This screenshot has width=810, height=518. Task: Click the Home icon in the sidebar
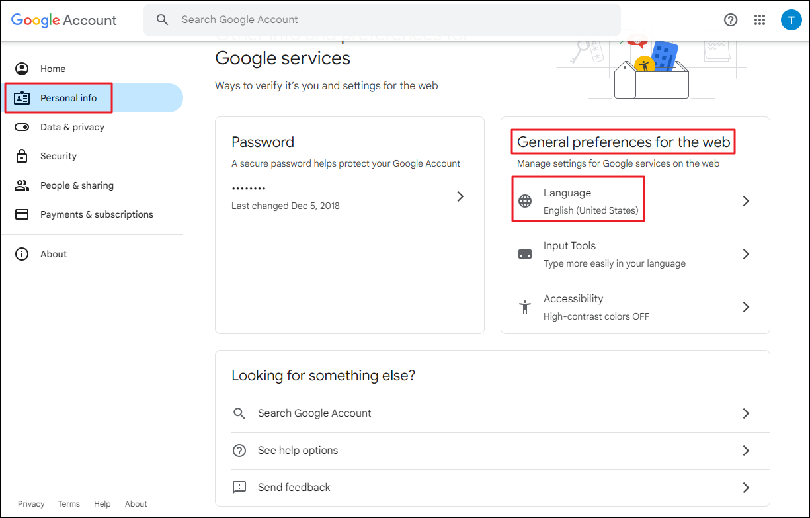point(22,69)
